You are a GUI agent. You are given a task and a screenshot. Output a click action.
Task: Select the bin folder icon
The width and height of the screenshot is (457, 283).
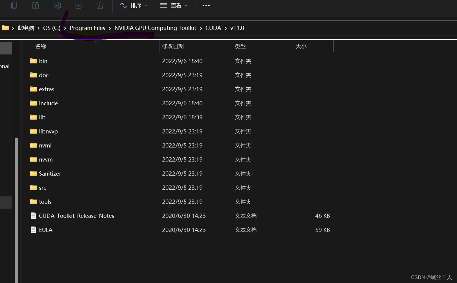[x=34, y=61]
